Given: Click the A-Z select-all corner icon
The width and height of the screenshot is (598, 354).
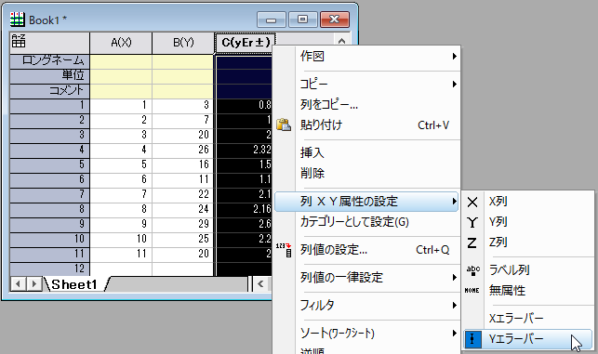Looking at the screenshot, I should pos(19,41).
